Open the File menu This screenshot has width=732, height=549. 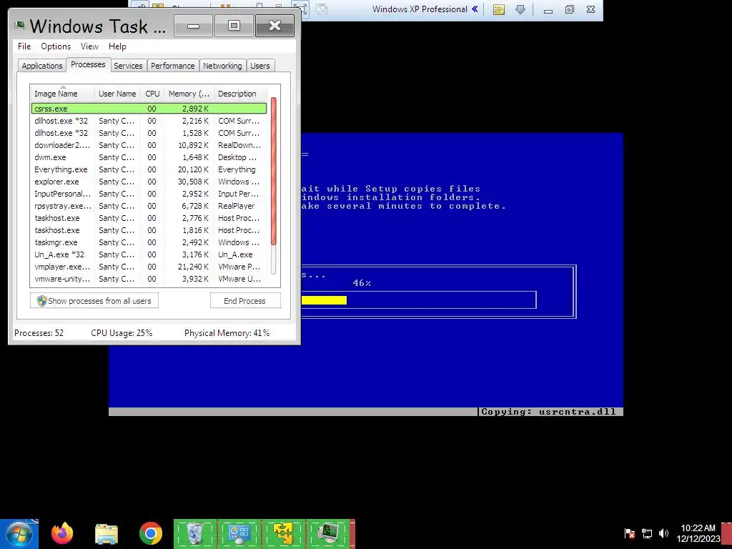[24, 46]
